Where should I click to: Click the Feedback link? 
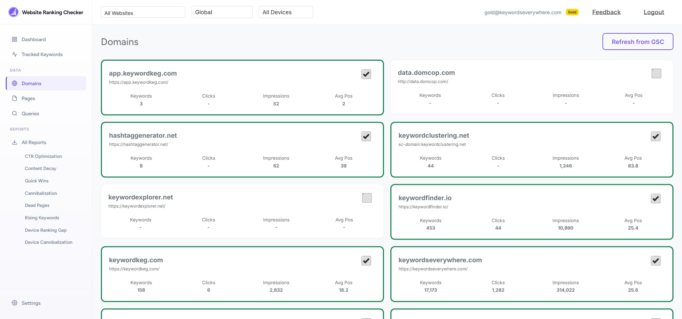(x=606, y=12)
